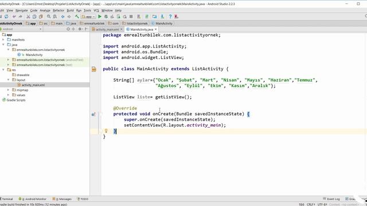Click the Stop square icon
The image size is (367, 206).
pyautogui.click(x=131, y=17)
